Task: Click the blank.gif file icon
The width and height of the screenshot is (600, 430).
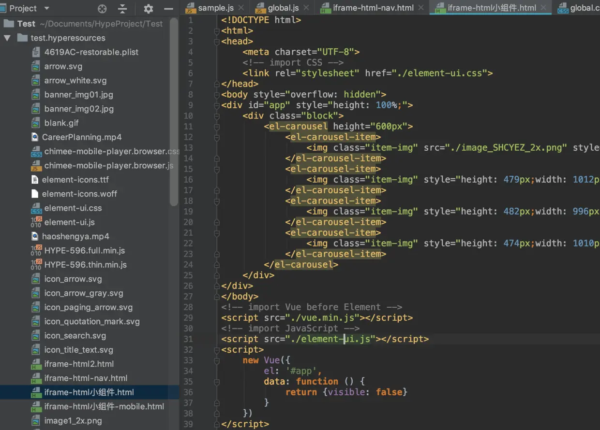Action: tap(35, 123)
